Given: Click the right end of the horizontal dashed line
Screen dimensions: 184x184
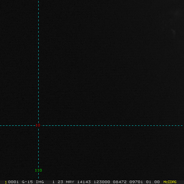Looking at the screenshot, I should click(x=183, y=125).
